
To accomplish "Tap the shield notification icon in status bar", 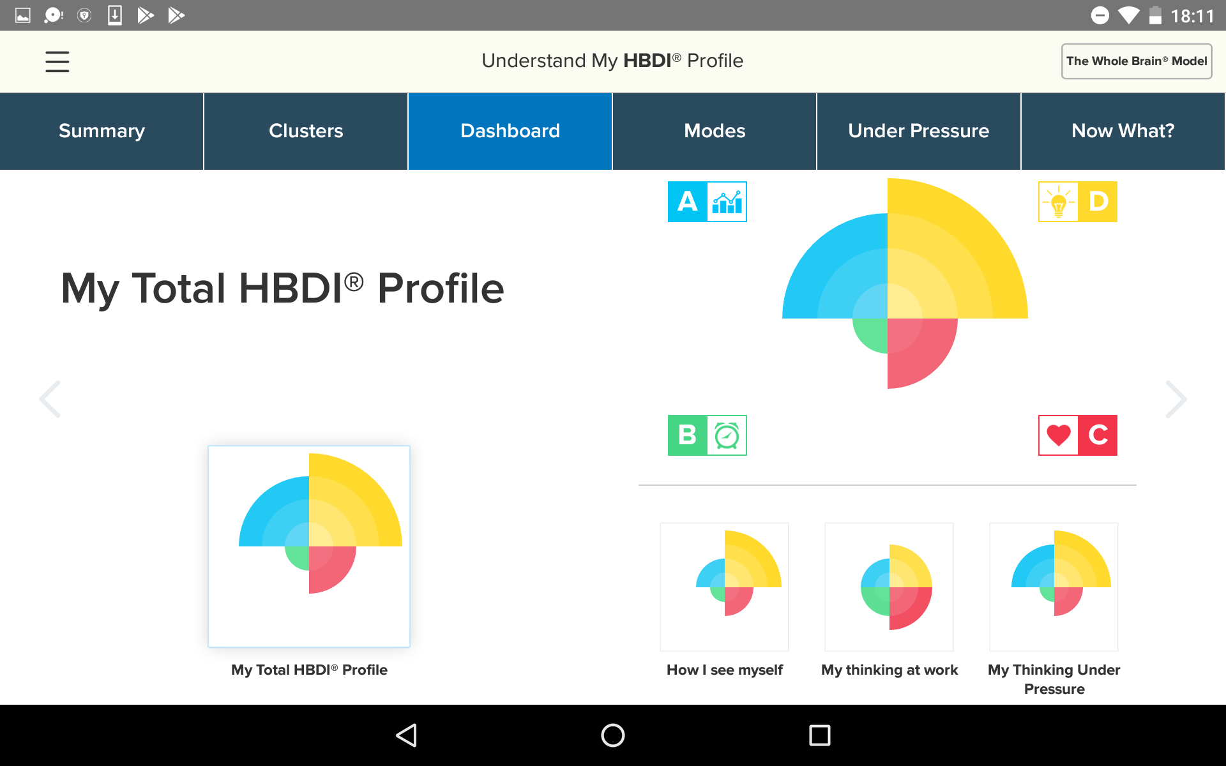I will (x=84, y=15).
